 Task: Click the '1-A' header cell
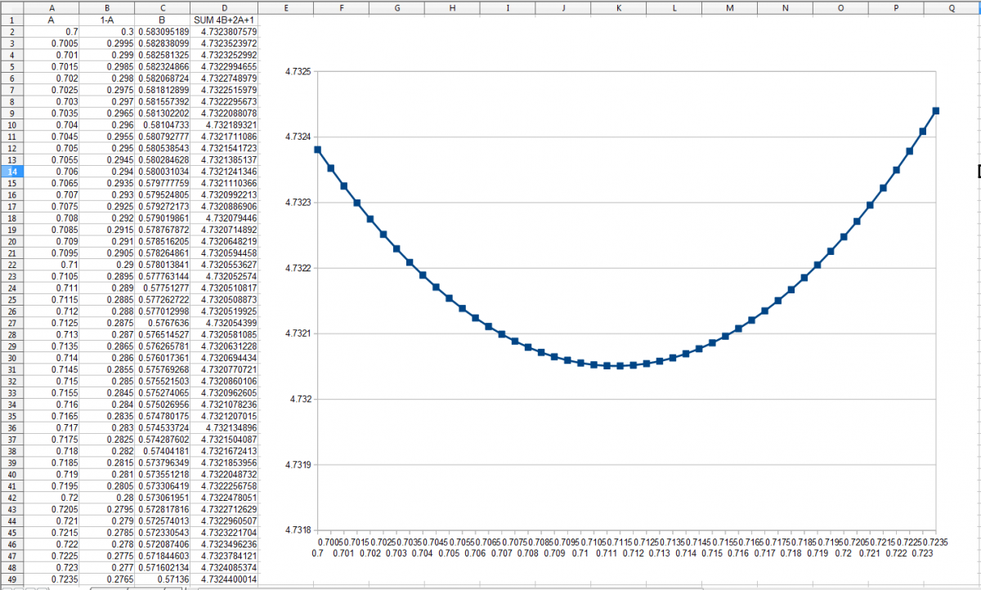coord(106,19)
